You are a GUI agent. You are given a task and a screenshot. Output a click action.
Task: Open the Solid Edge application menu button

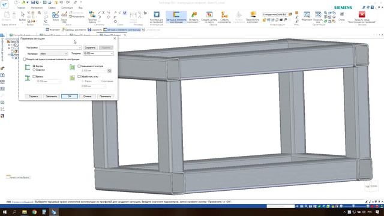[4, 4]
